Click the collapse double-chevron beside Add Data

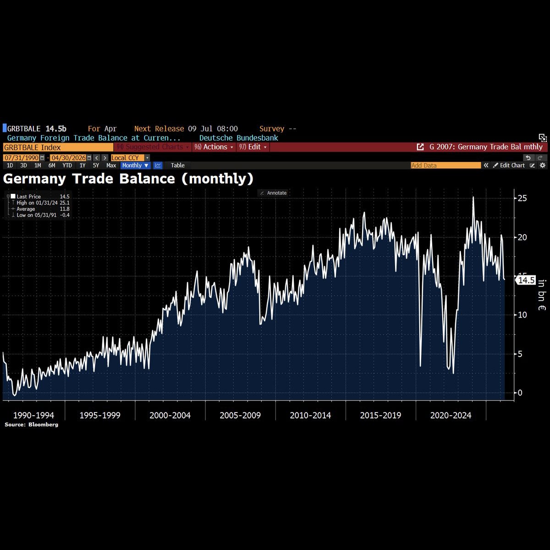[486, 165]
